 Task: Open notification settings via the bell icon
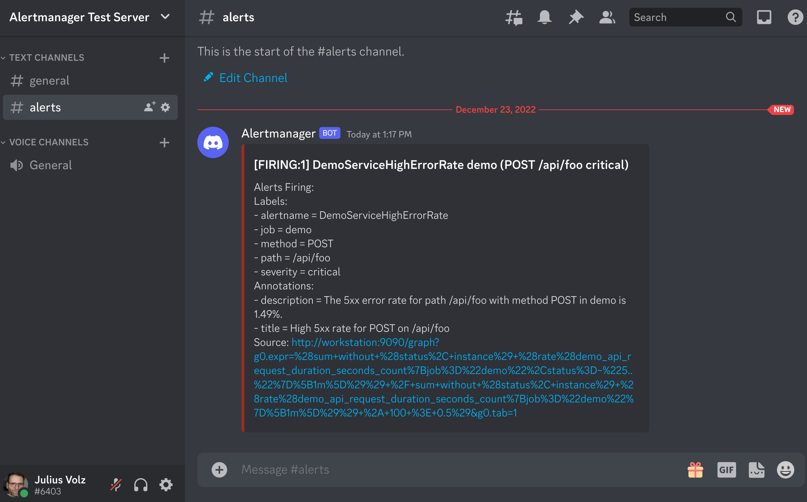tap(544, 17)
